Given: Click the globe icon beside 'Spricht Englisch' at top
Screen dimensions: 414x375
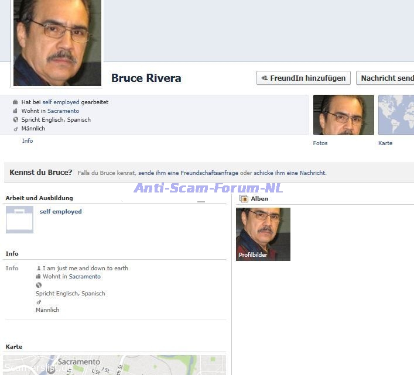Looking at the screenshot, I should (x=15, y=120).
